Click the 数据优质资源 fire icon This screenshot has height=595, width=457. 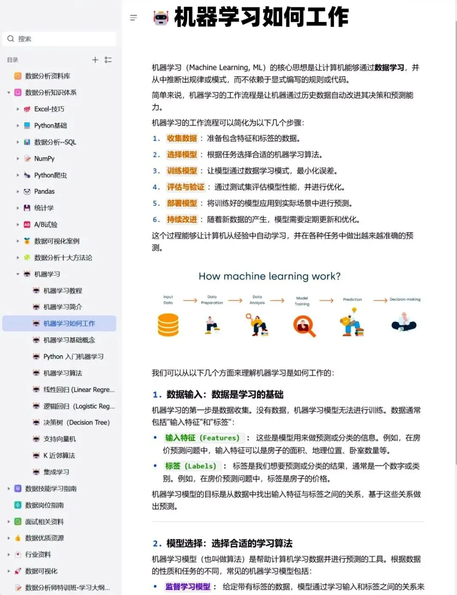(18, 538)
